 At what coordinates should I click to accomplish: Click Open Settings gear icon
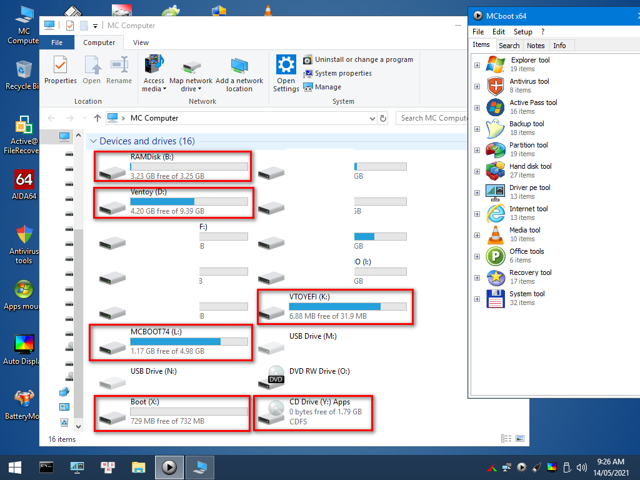(x=286, y=64)
